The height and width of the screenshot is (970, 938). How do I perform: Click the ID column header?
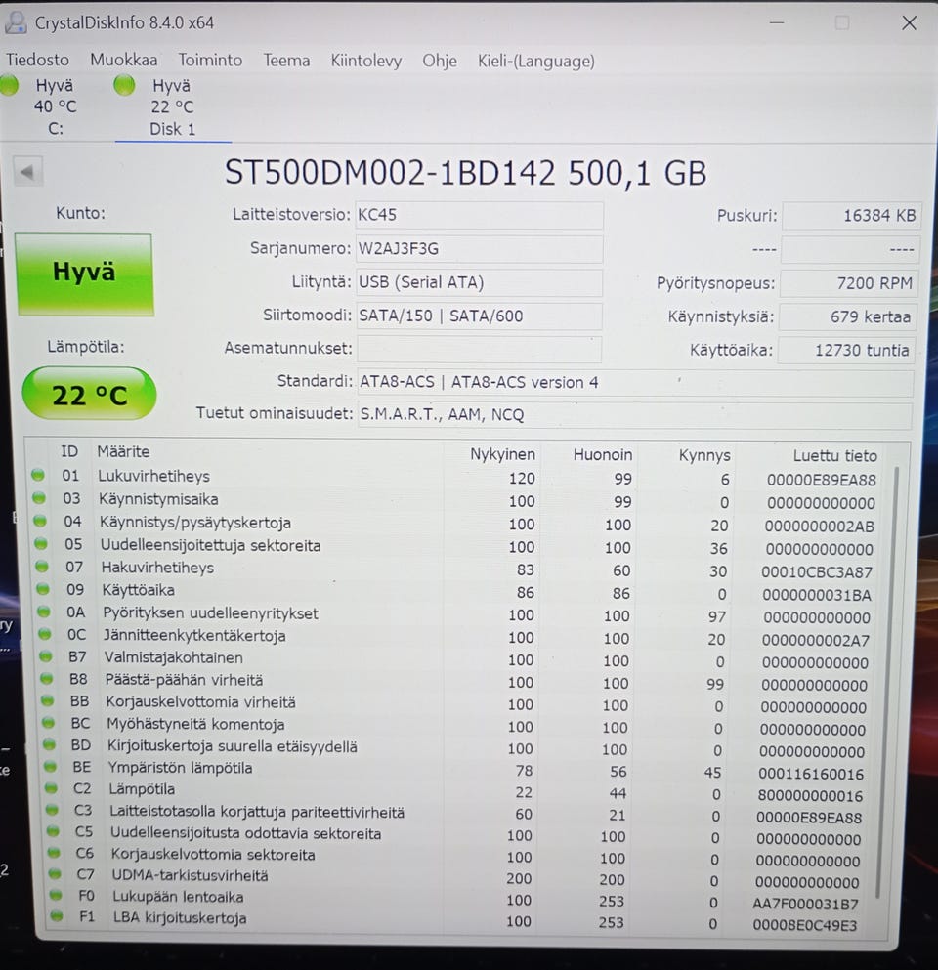coord(69,451)
